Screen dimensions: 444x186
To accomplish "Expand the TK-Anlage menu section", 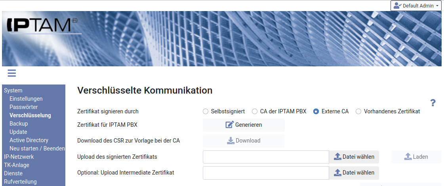I will pos(17,165).
